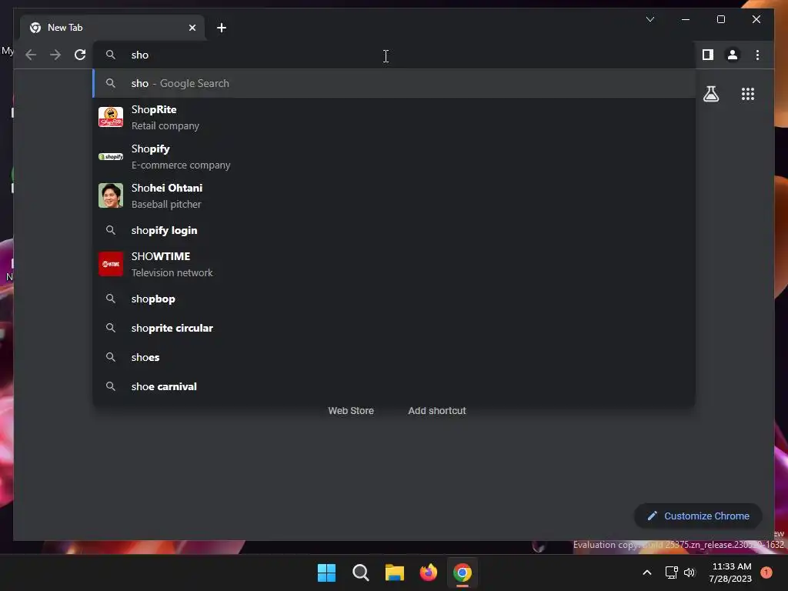Choose the Shohei Ohtani suggestion
Screen dimensions: 788x591
(x=394, y=196)
